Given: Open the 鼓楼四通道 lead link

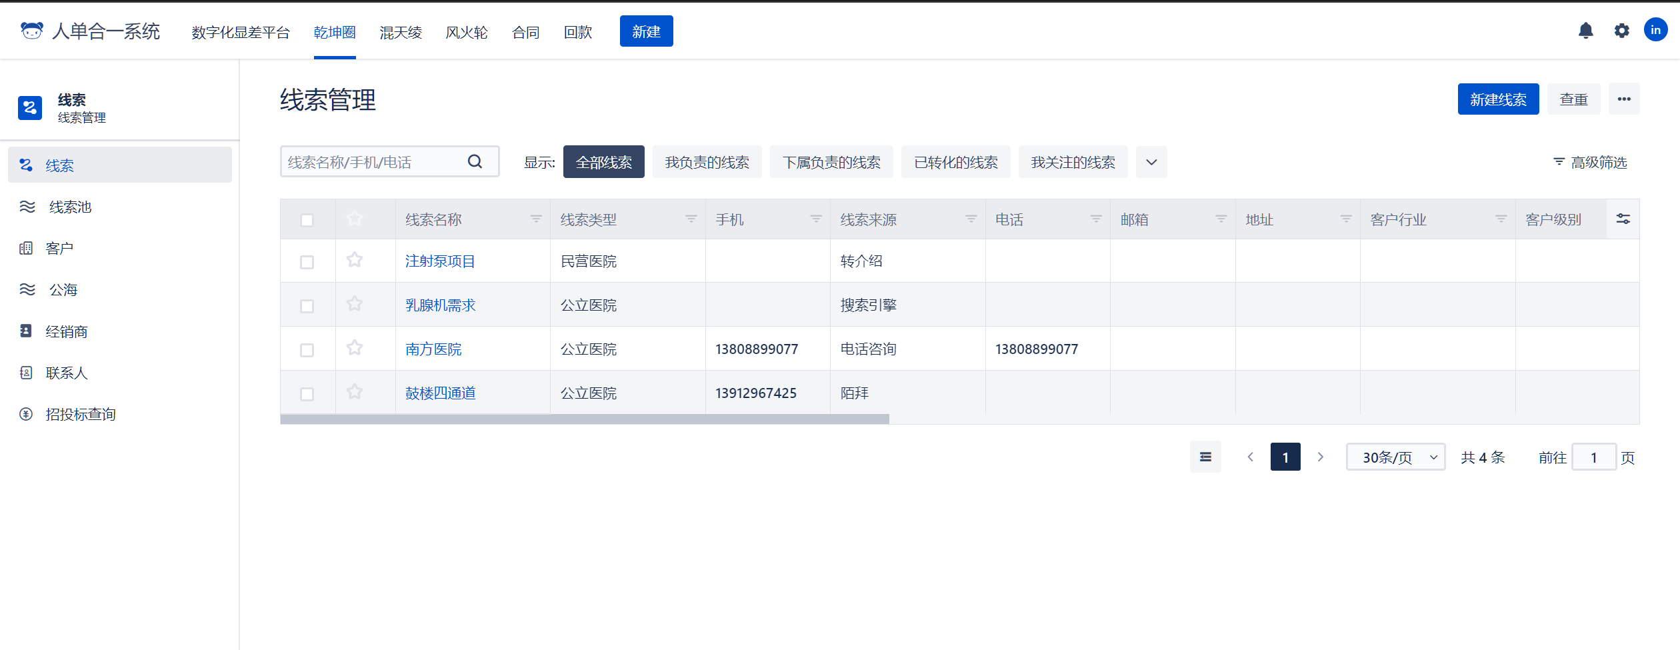Looking at the screenshot, I should 440,393.
